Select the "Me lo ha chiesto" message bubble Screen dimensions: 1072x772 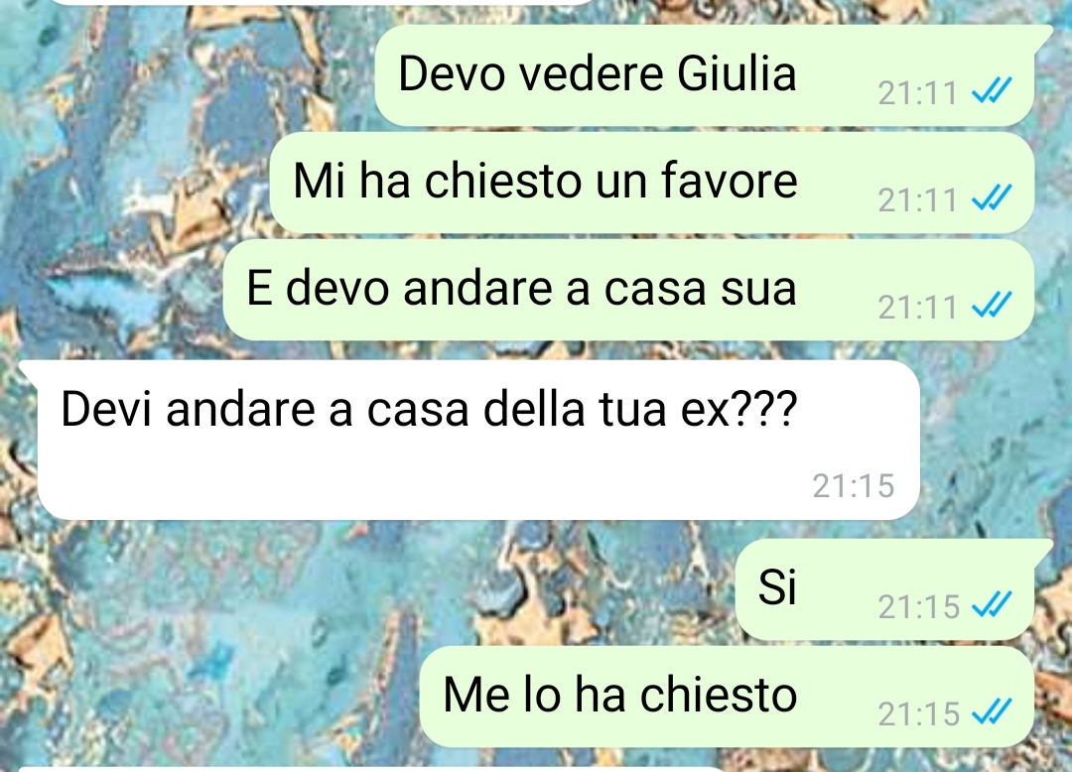click(x=726, y=697)
